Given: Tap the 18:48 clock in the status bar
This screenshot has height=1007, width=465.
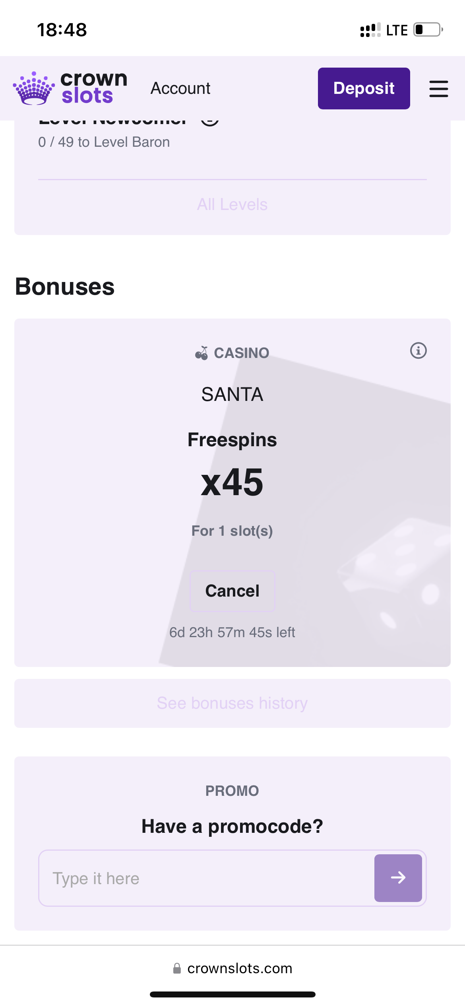Looking at the screenshot, I should (x=62, y=30).
